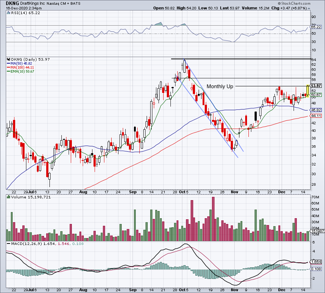
Task: Click the DraftKings Inc company name
Action: coord(33,4)
